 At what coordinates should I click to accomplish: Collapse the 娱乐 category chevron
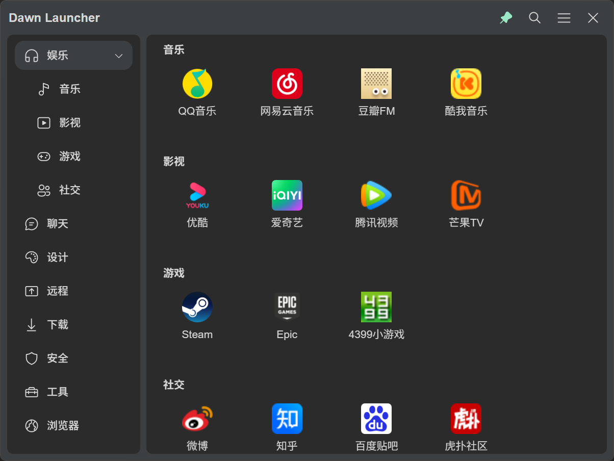(x=119, y=56)
